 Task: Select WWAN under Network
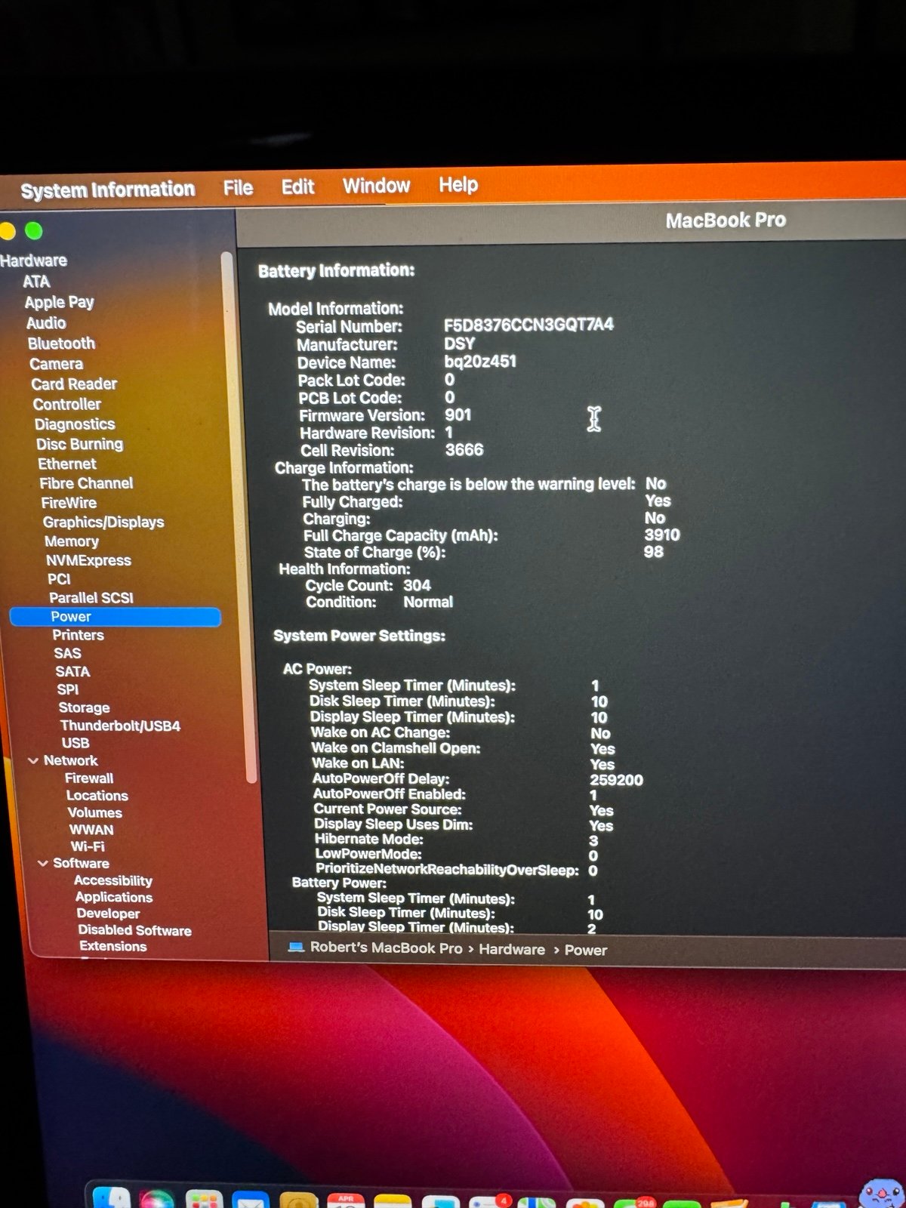point(91,830)
